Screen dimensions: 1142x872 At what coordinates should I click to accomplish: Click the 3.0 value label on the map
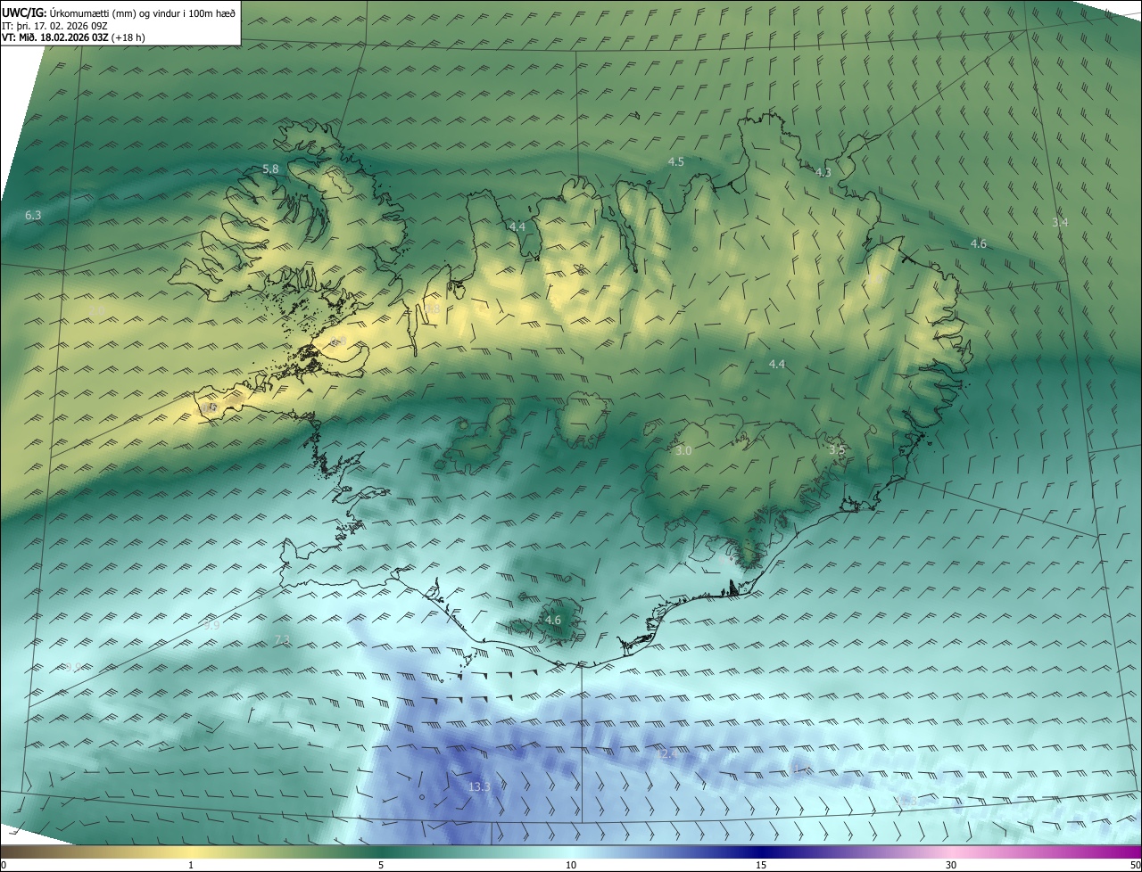(x=683, y=451)
